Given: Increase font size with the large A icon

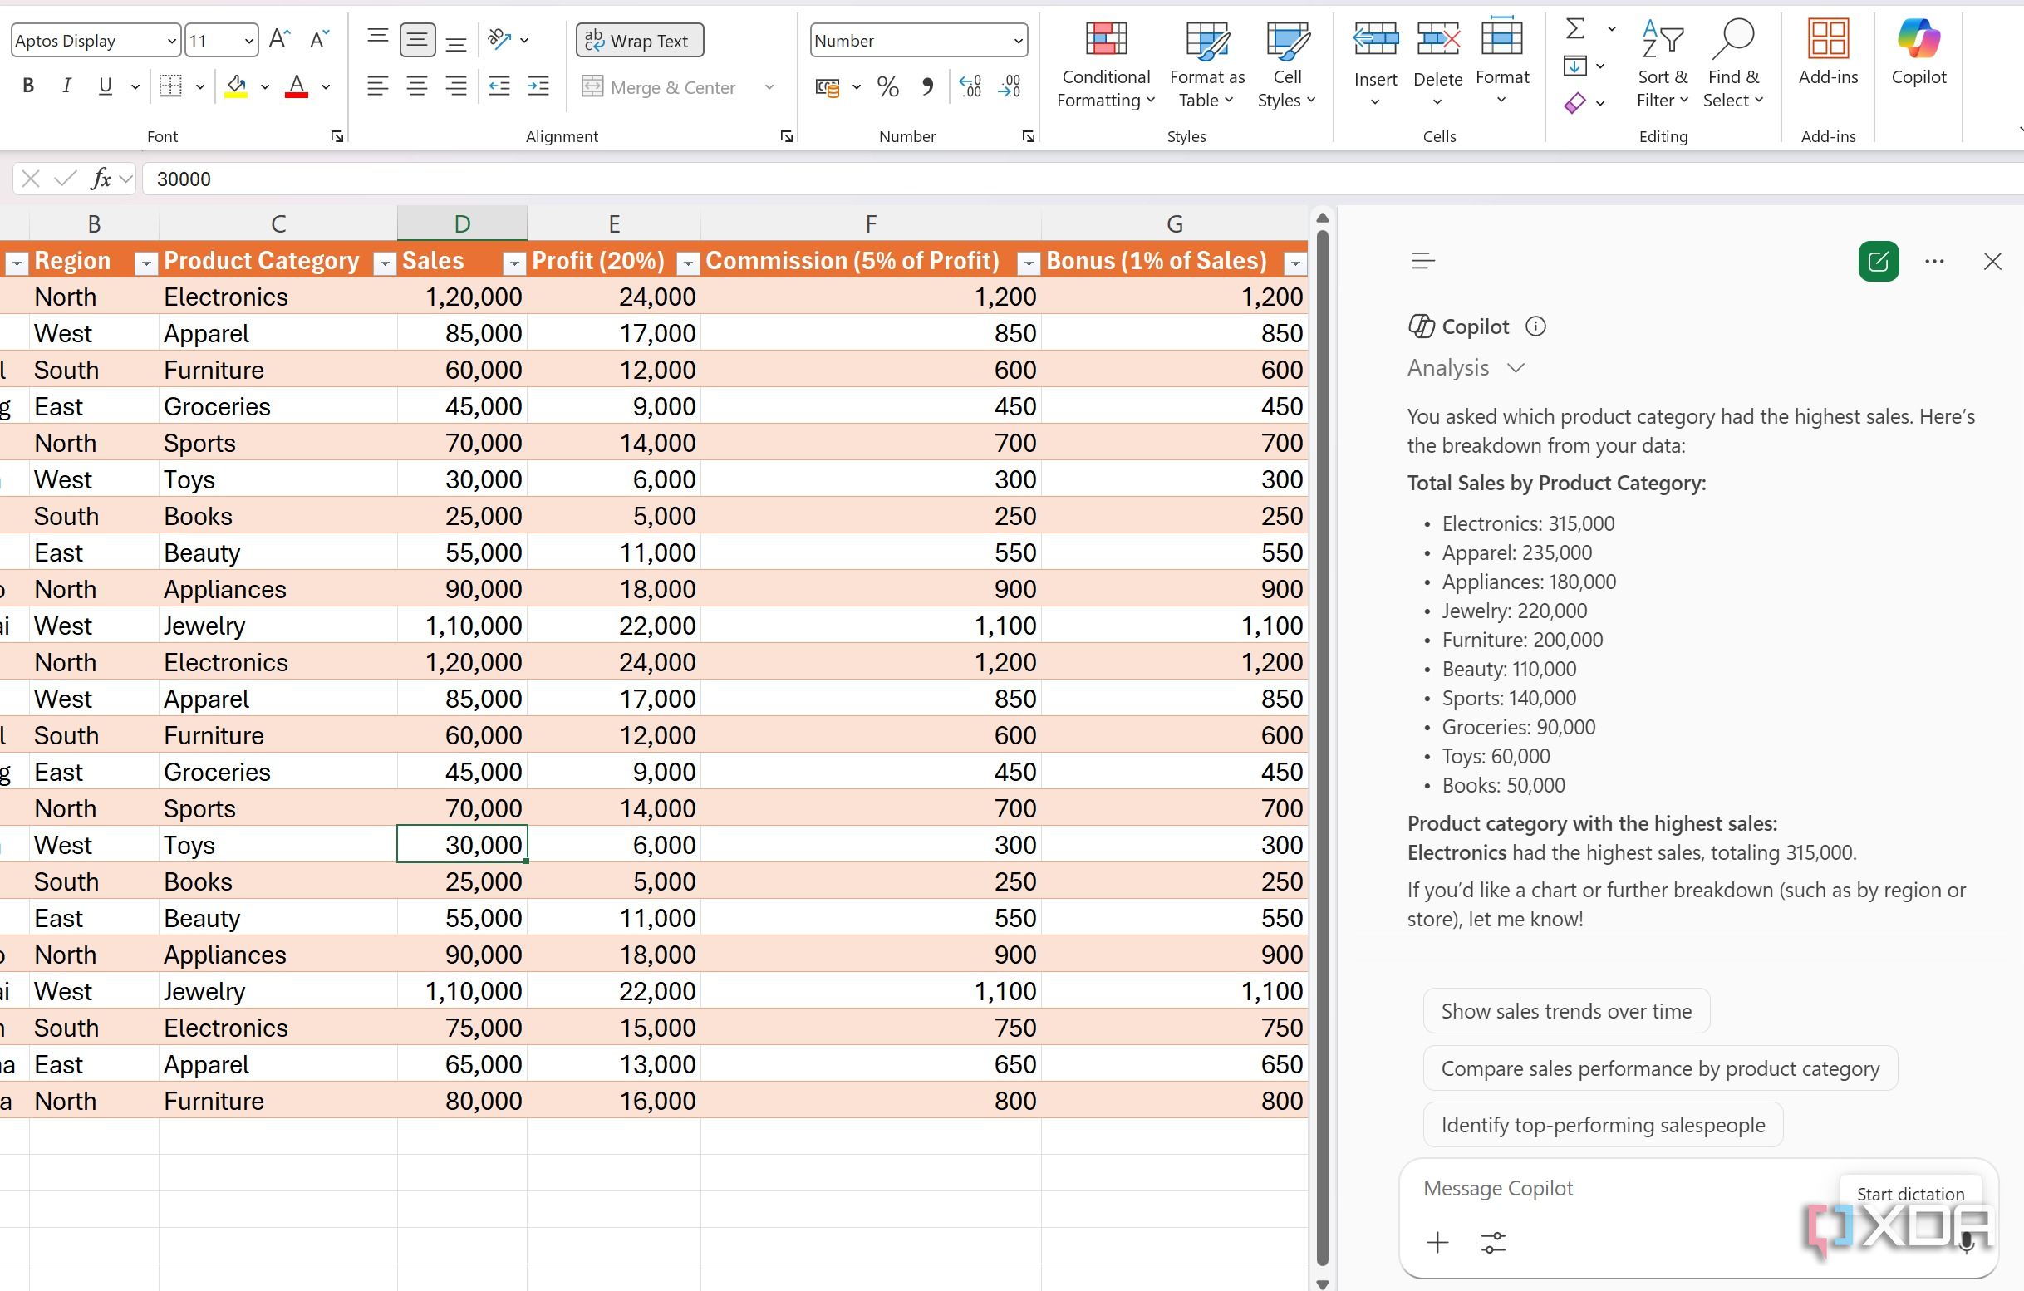Looking at the screenshot, I should [x=280, y=40].
